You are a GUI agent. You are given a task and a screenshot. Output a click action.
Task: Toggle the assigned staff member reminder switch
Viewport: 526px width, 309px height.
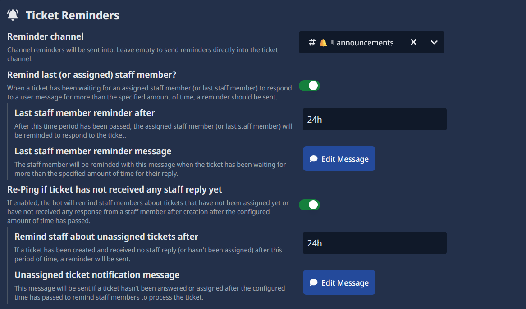point(309,85)
